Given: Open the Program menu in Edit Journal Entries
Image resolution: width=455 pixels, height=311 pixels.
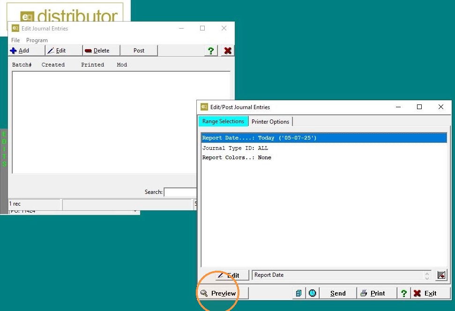Looking at the screenshot, I should [37, 40].
